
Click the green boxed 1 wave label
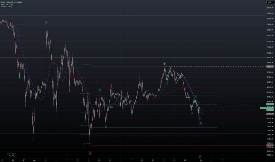[99, 90]
